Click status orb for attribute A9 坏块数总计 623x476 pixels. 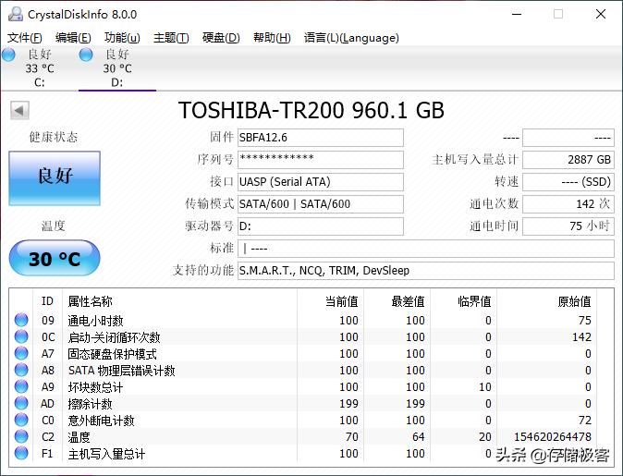[21, 386]
